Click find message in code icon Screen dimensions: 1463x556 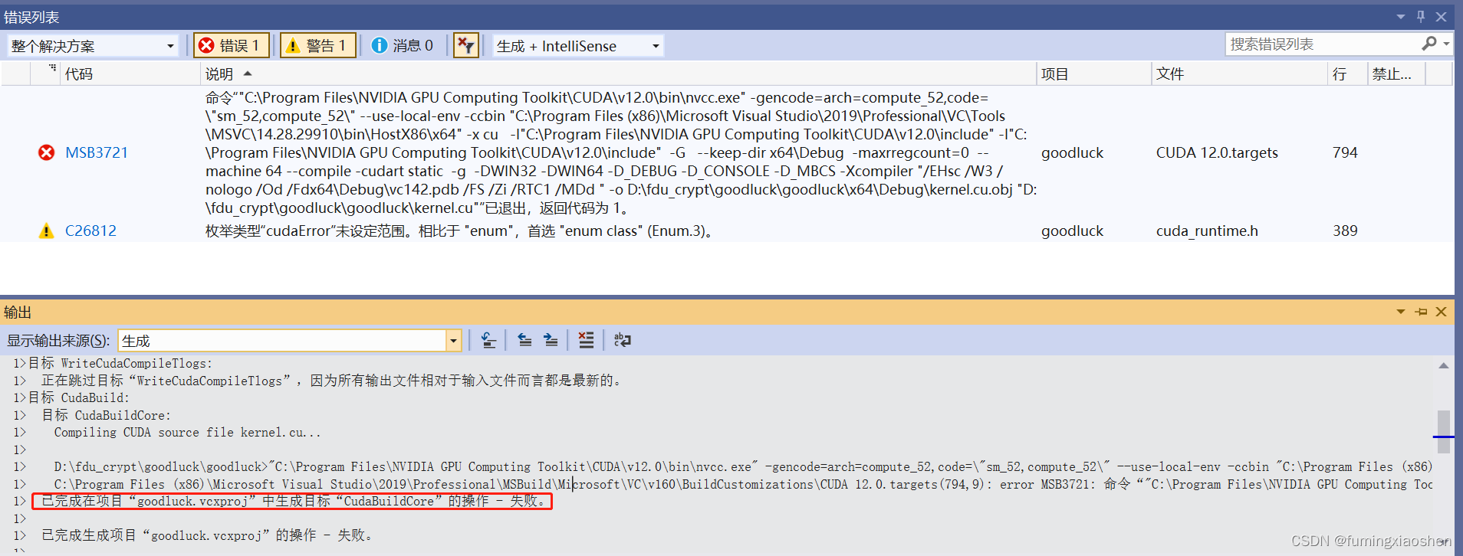tap(488, 340)
